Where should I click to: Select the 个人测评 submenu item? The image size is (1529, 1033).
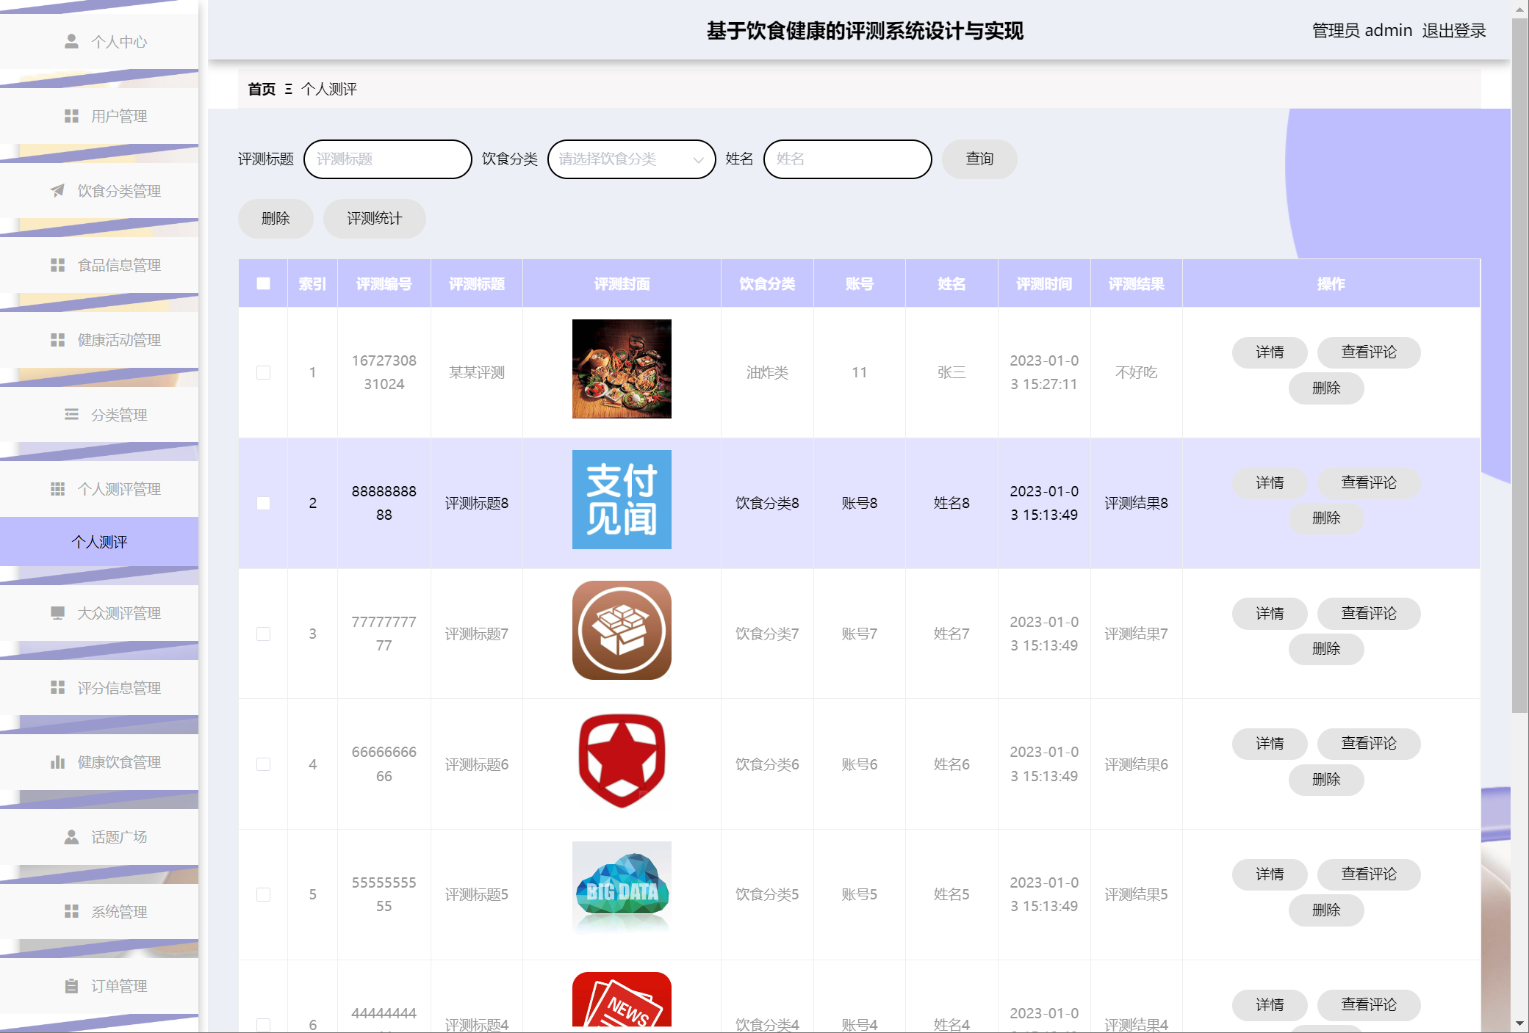coord(99,542)
